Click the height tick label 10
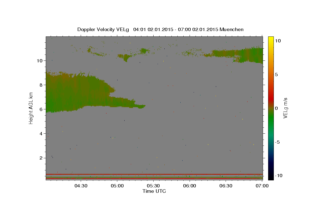325x216 pixels. click(40, 60)
